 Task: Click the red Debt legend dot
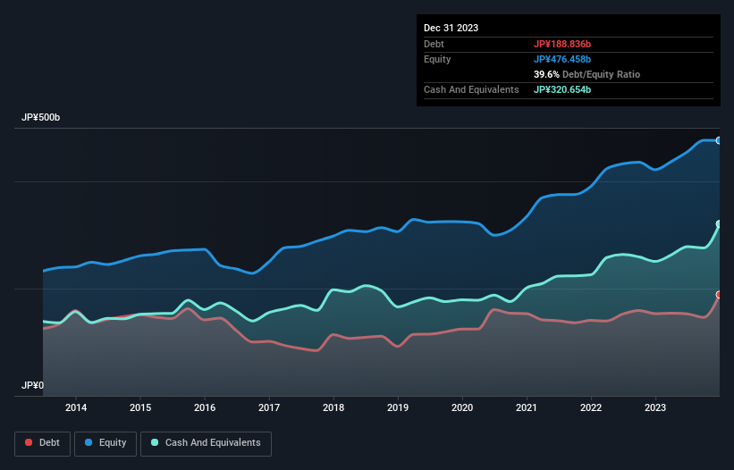[x=29, y=442]
